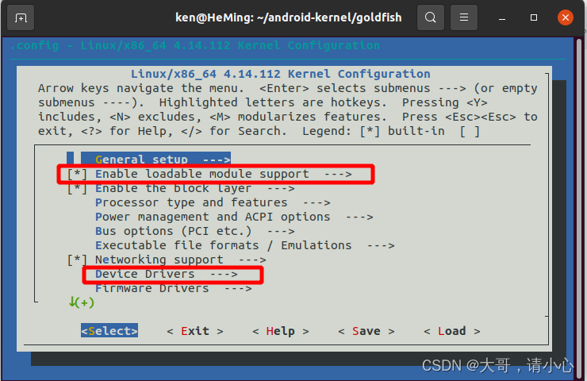Click arrow after Enable loadable module support
587x381 pixels.
click(x=338, y=174)
